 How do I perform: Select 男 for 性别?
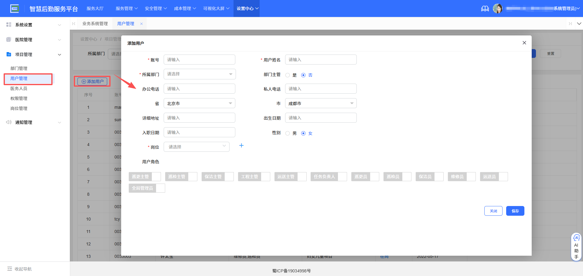pyautogui.click(x=288, y=133)
